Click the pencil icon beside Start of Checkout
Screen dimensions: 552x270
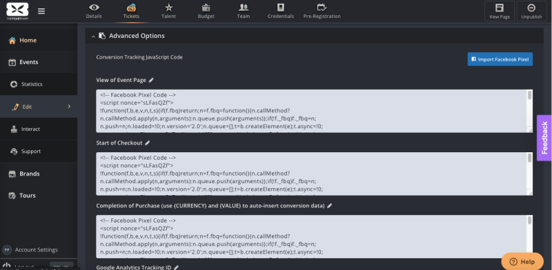[x=148, y=143]
